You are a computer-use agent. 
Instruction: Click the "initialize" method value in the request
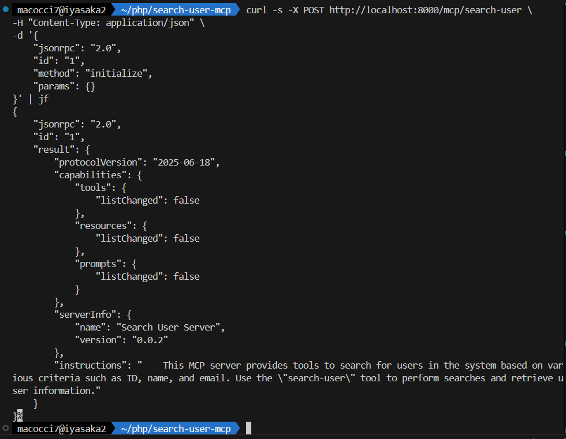tap(118, 73)
